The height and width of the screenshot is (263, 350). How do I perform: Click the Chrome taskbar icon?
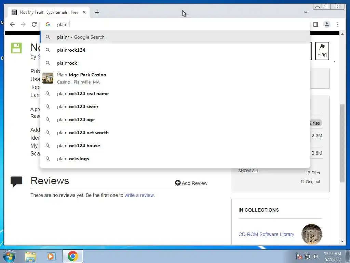[72, 256]
